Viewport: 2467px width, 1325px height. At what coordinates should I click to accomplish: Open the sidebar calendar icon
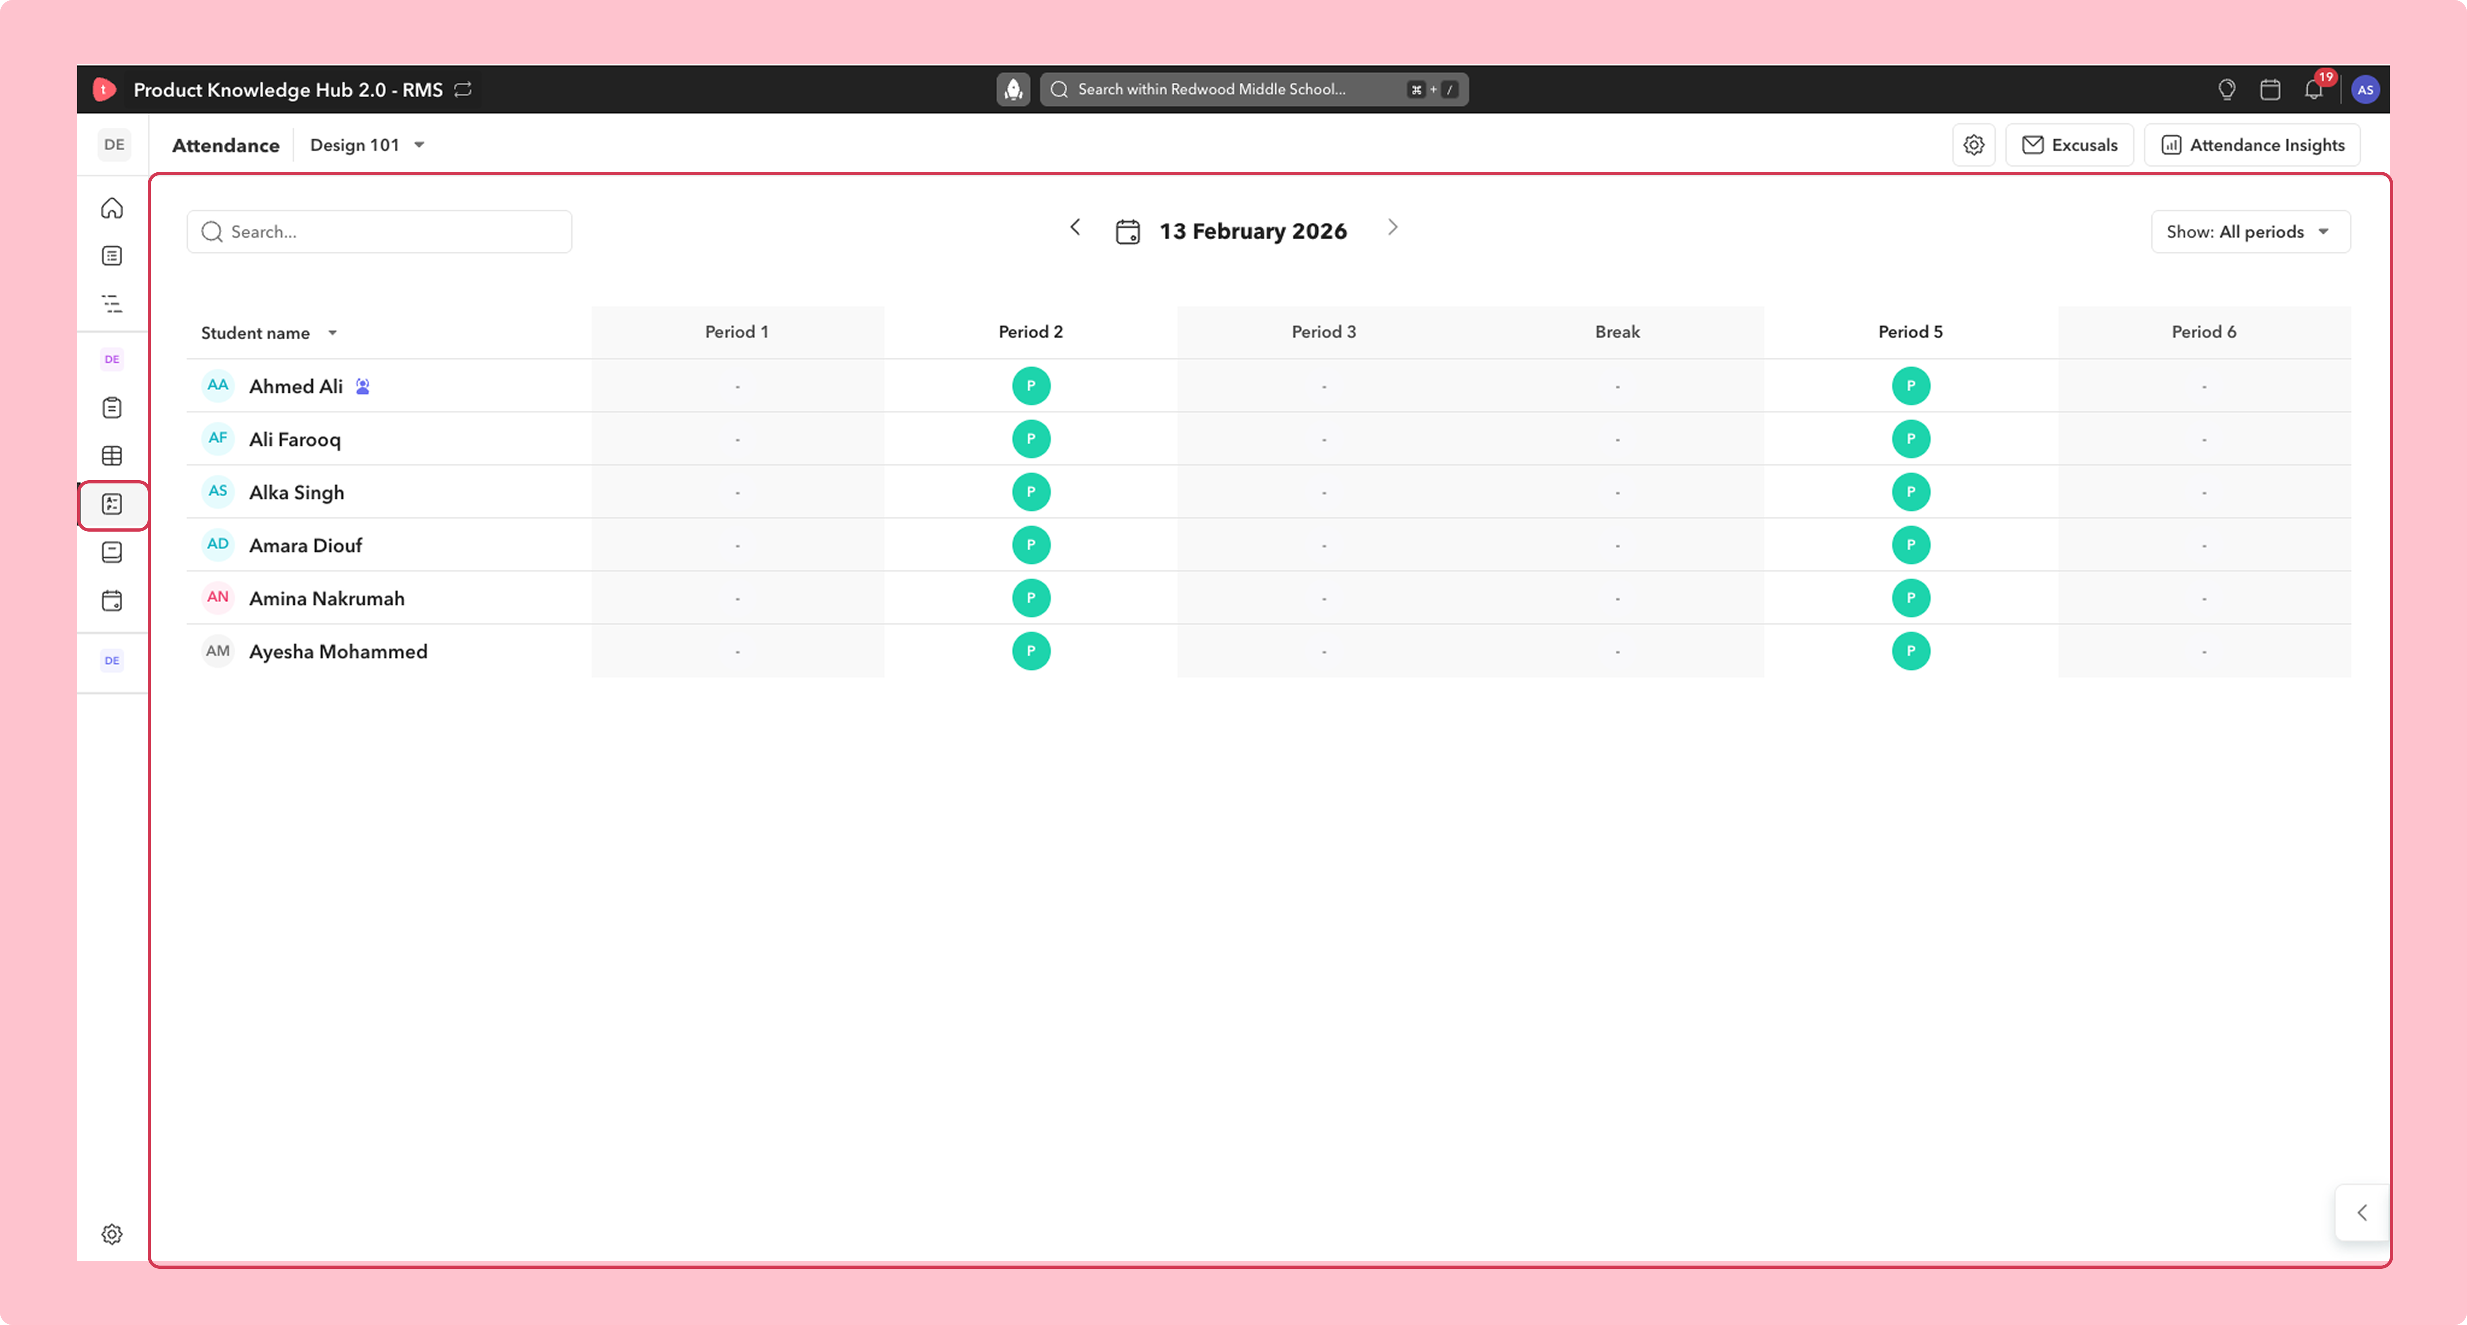pyautogui.click(x=112, y=600)
